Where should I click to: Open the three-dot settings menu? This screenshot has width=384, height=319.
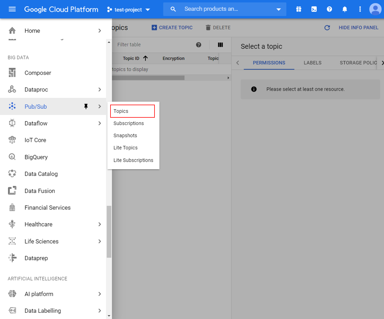point(360,9)
